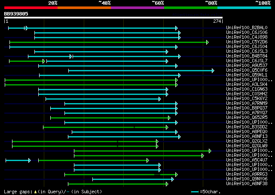This screenshot has width=275, height=195.
Task: Click the Large gaps legend text
Action: click(x=18, y=192)
